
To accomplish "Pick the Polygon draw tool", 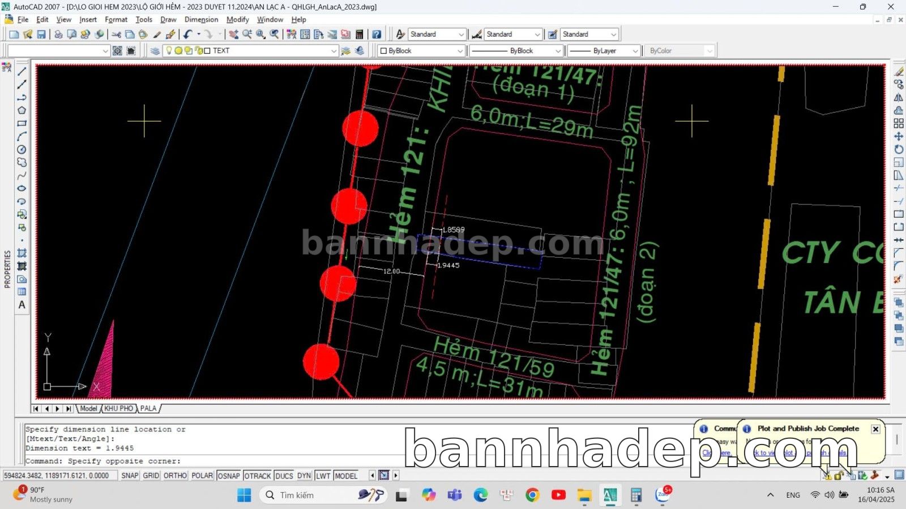I will click(x=22, y=110).
